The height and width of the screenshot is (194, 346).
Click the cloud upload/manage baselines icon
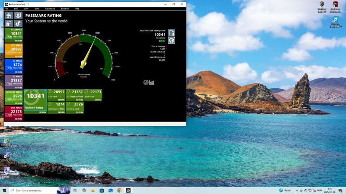point(9,23)
